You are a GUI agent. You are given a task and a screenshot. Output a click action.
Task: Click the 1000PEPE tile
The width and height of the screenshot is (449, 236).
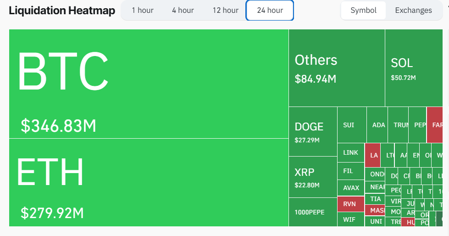pos(313,212)
